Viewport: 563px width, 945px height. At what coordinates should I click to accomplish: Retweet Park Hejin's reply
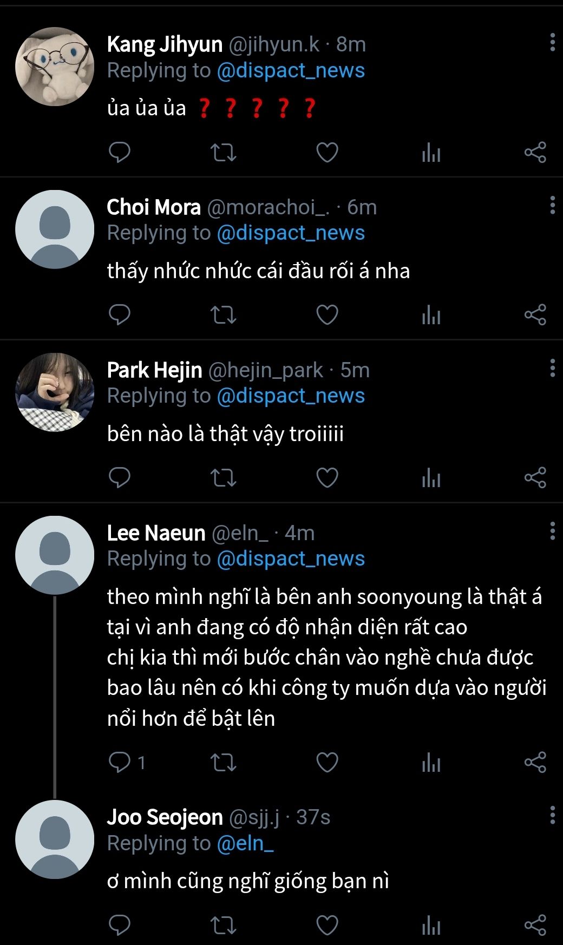point(223,478)
